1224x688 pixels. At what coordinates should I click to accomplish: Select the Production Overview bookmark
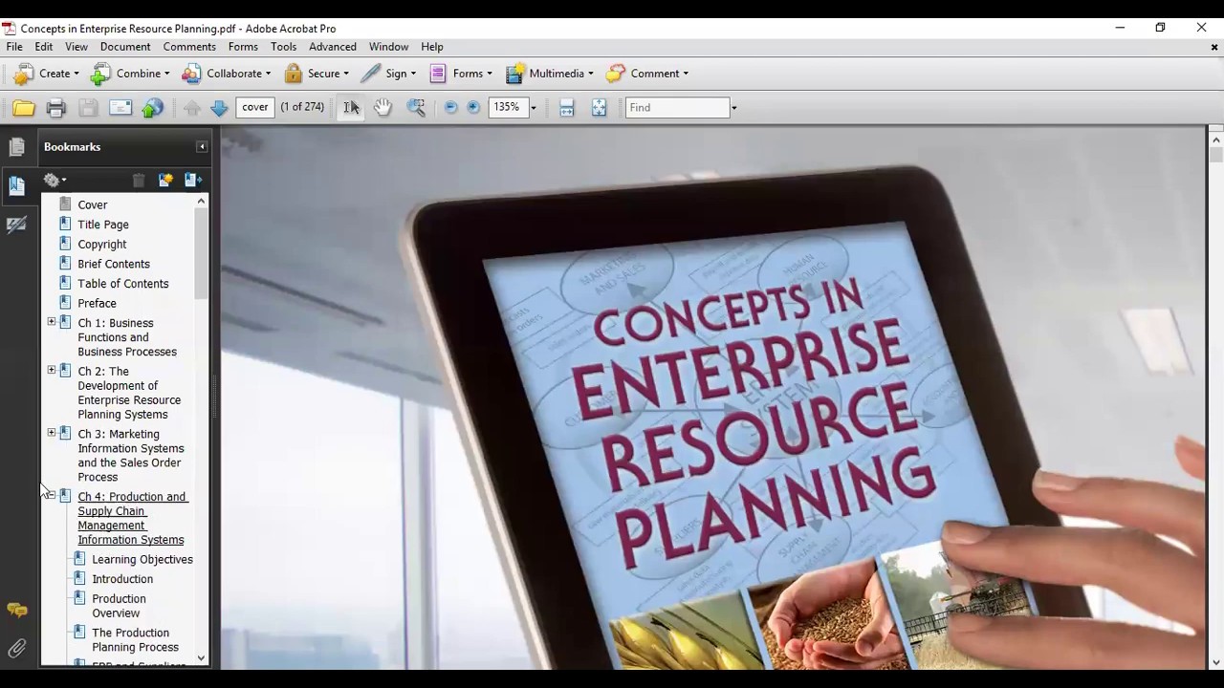coord(120,606)
